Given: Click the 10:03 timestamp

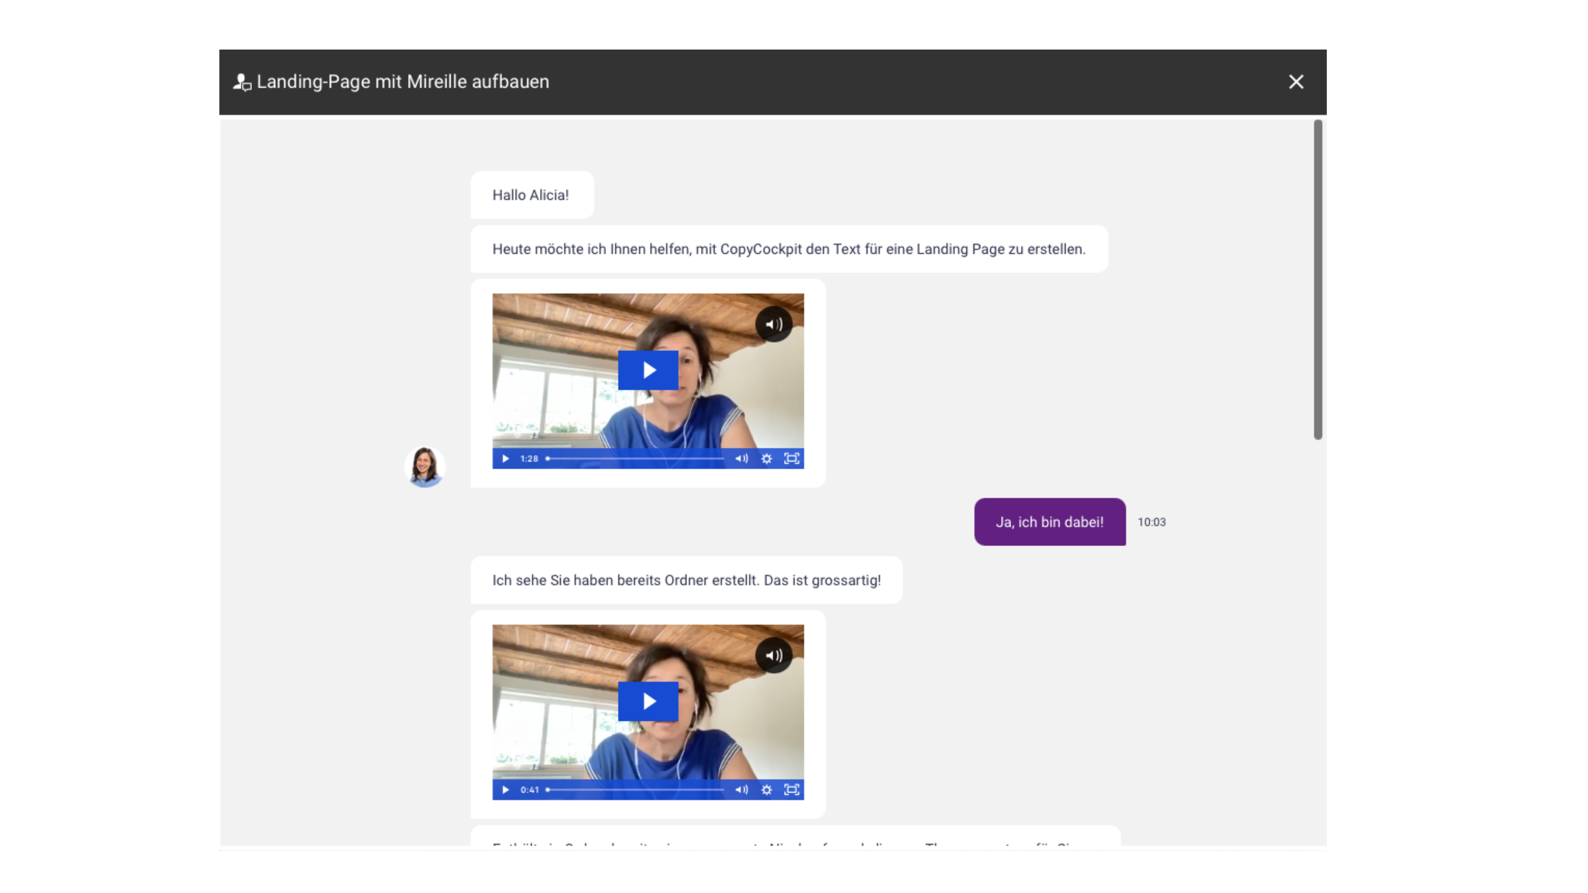Looking at the screenshot, I should point(1152,522).
